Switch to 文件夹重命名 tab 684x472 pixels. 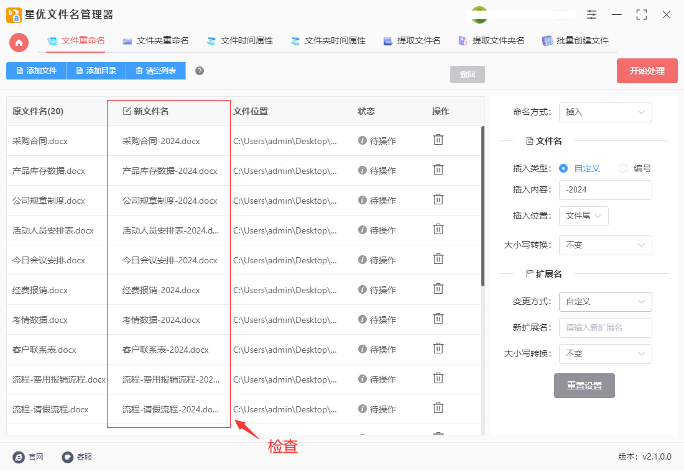pos(155,41)
